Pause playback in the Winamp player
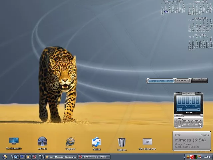Viewport: 213px width, 160px height. click(179, 122)
